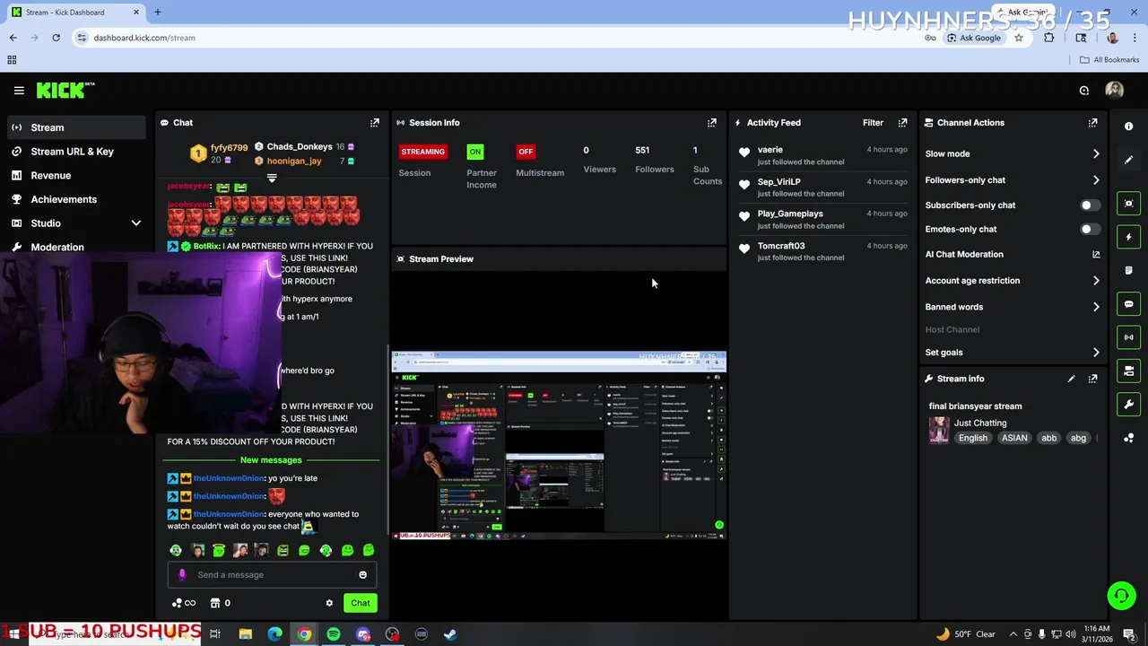1148x646 pixels.
Task: Open new browser tab with plus
Action: point(158,12)
